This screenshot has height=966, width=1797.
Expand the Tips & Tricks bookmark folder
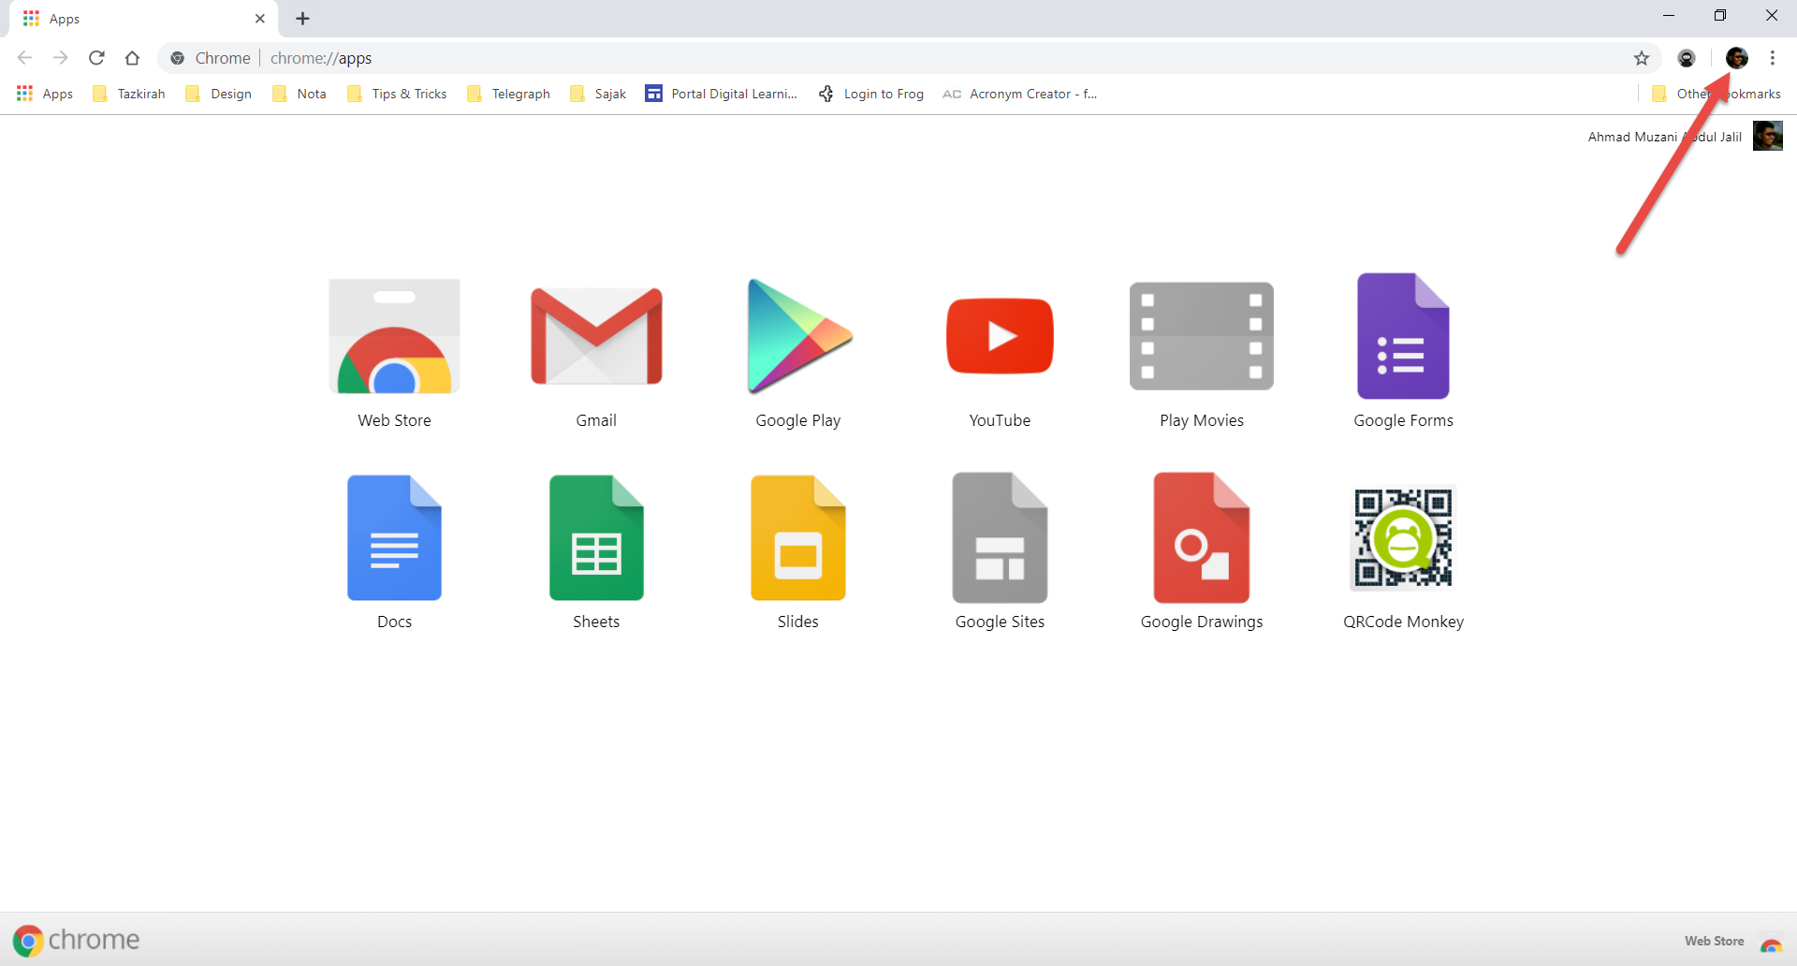(x=397, y=94)
